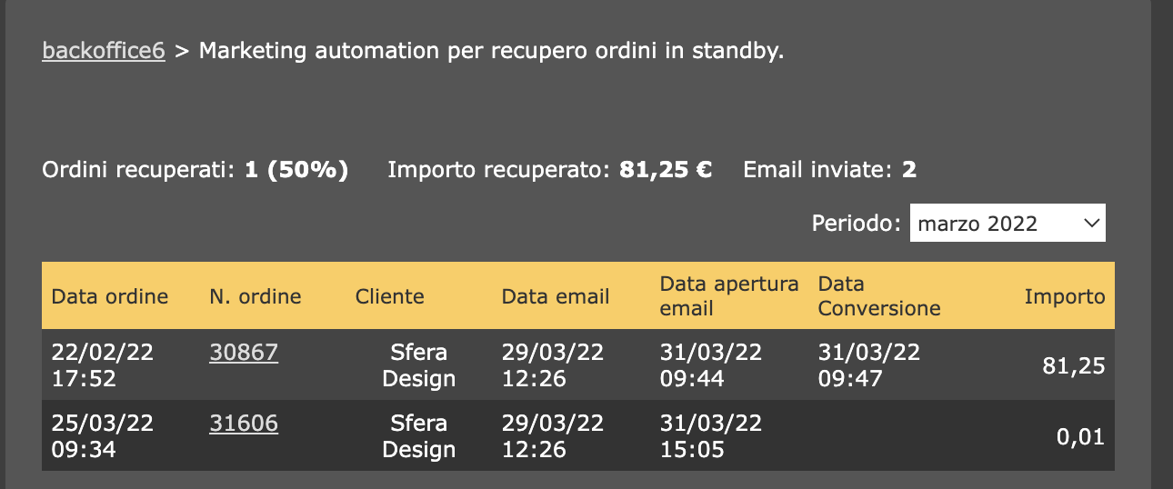Click the 81,25 amount in first row
Viewport: 1173px width, 489px height.
(1074, 366)
